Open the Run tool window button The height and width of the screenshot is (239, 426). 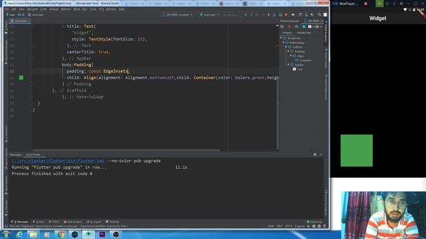[39, 222]
